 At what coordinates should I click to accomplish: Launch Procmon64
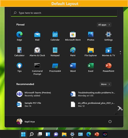(55, 68)
